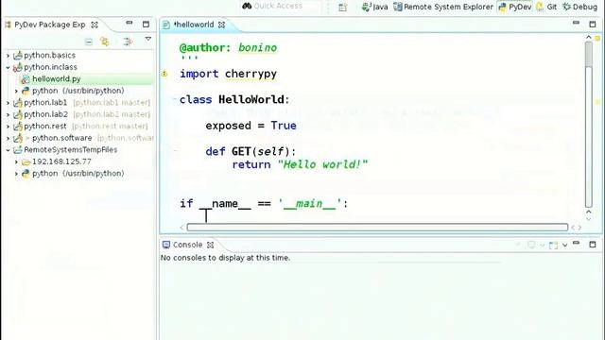Switch to the Java perspective
Image resolution: width=605 pixels, height=340 pixels.
pos(374,7)
